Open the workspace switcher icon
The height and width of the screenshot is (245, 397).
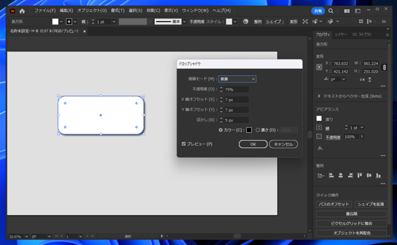357,11
